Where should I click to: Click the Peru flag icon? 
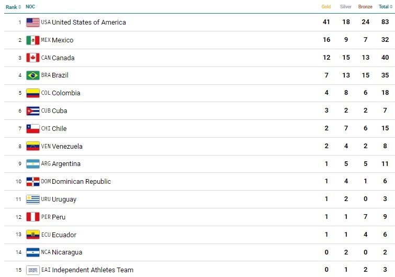[33, 217]
